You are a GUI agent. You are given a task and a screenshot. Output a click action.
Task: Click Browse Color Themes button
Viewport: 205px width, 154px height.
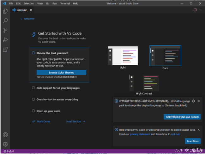(x=61, y=73)
